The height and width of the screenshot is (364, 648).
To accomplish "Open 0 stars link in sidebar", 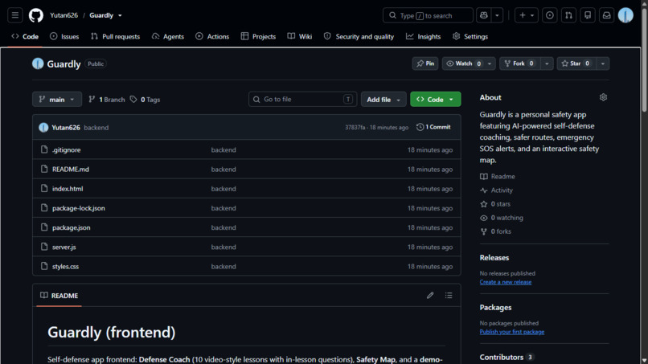I will (495, 204).
